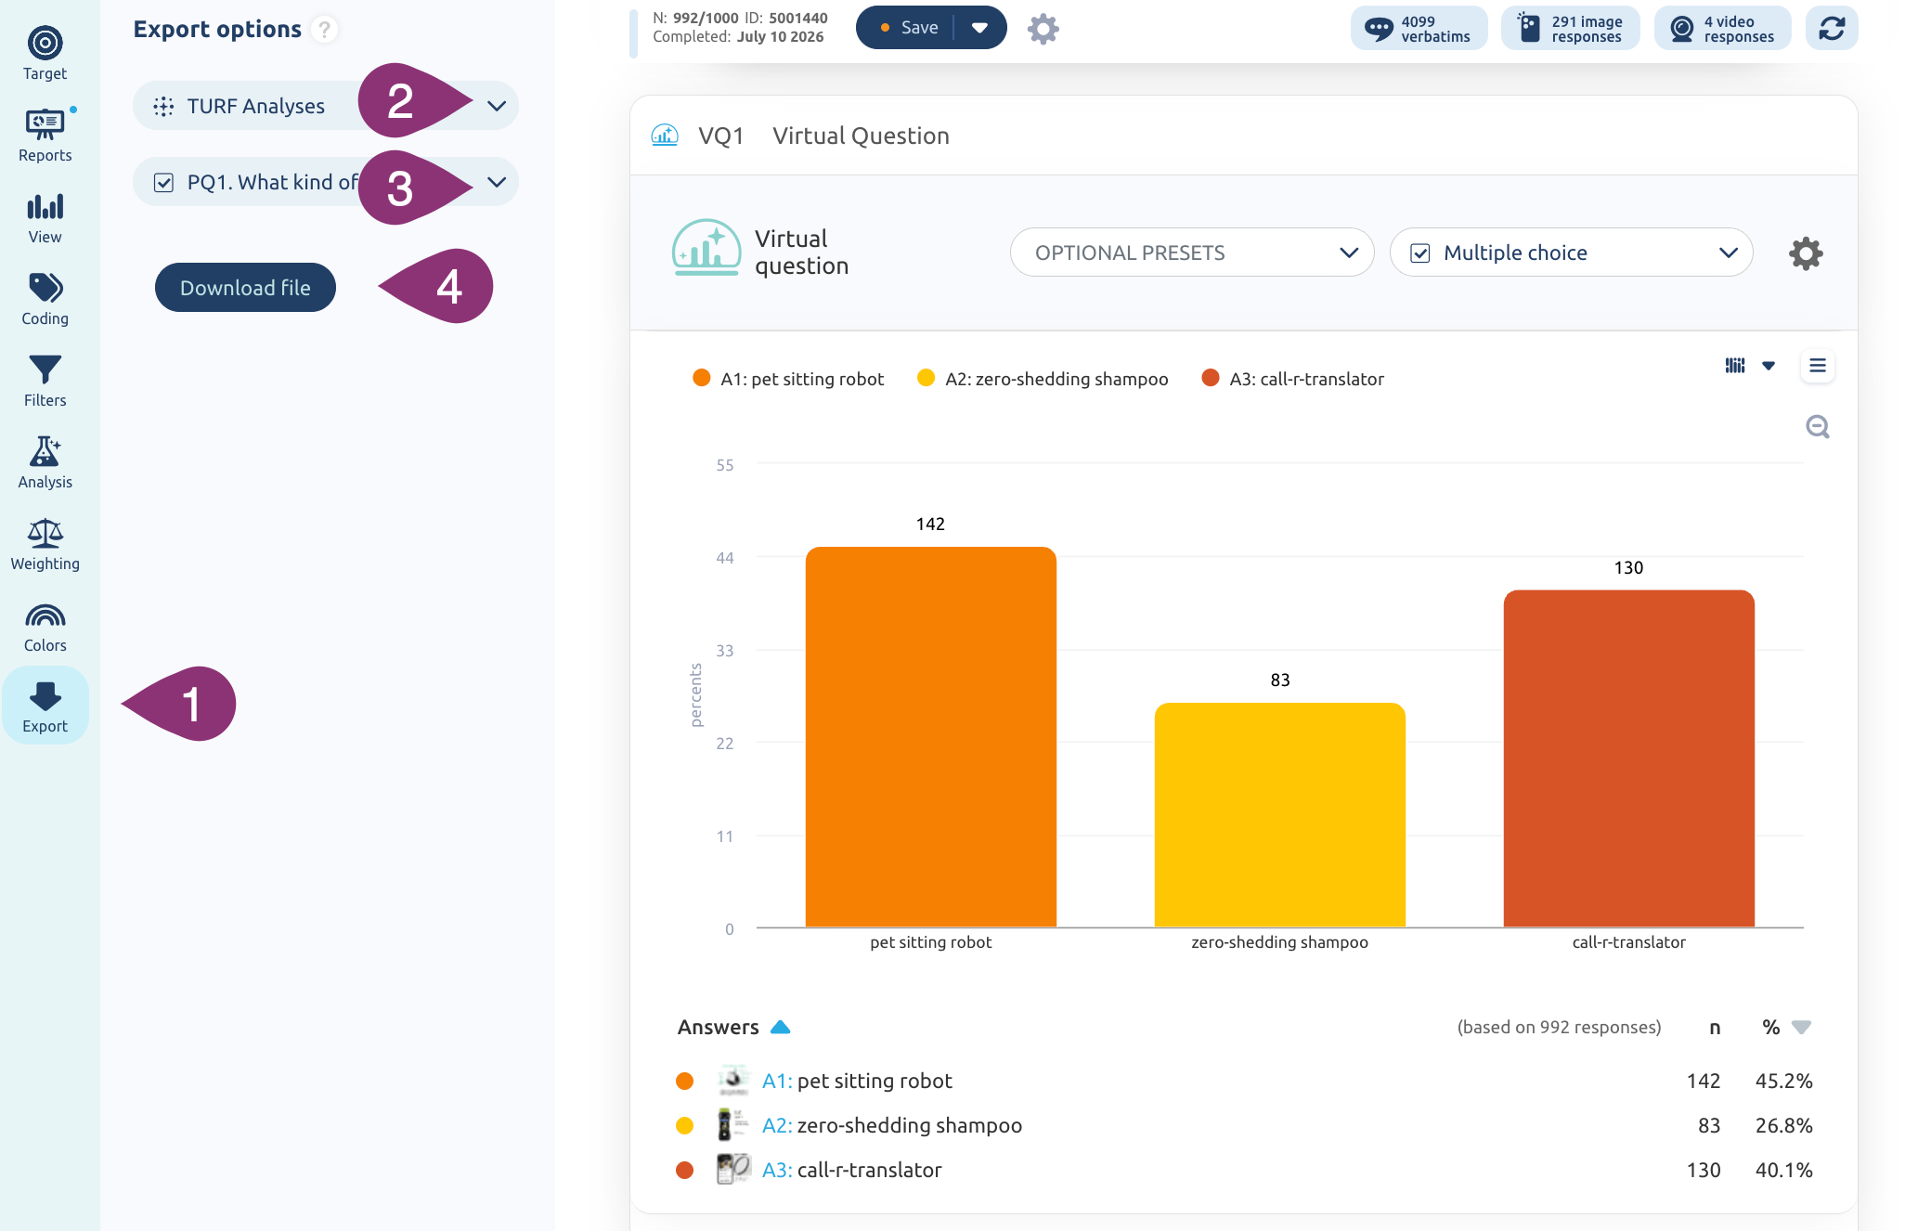Toggle A3 call-r-translator legend
The image size is (1918, 1231).
(1292, 379)
